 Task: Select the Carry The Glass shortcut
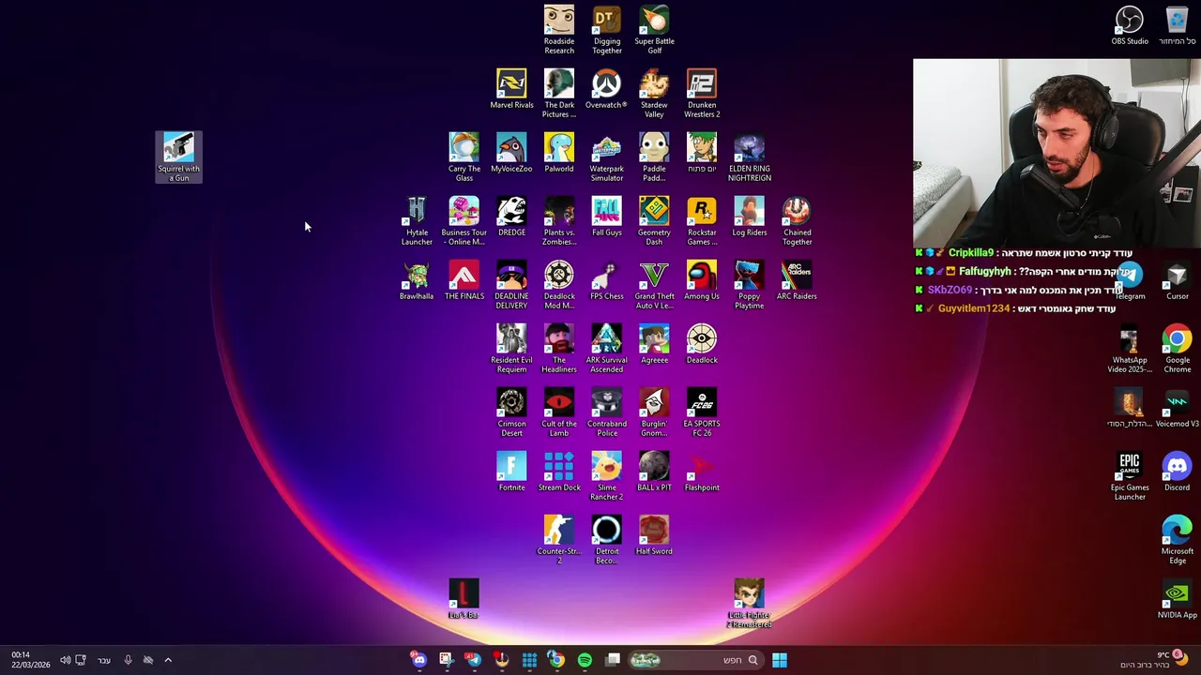pyautogui.click(x=464, y=157)
